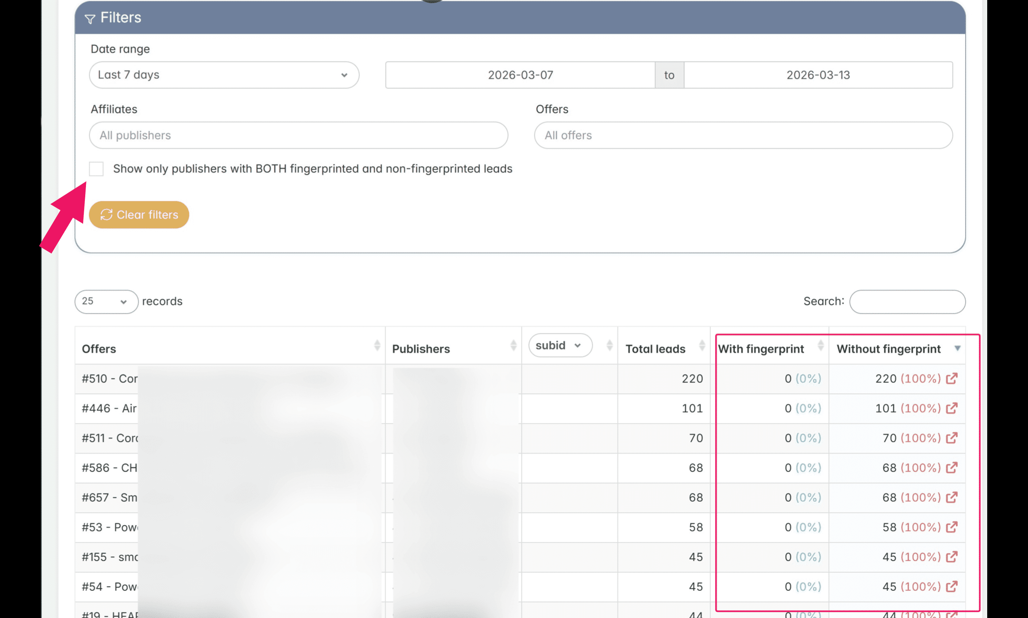
Task: Sort by Offers column arrows
Action: [377, 346]
